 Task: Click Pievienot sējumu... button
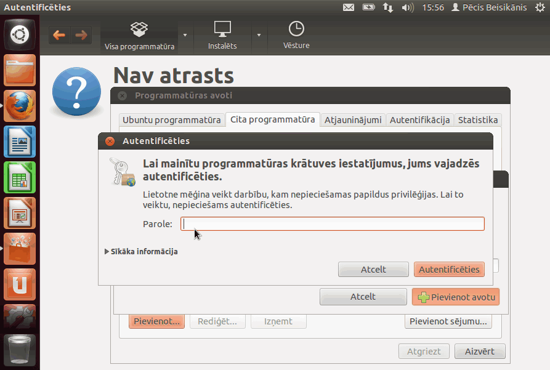tap(448, 321)
